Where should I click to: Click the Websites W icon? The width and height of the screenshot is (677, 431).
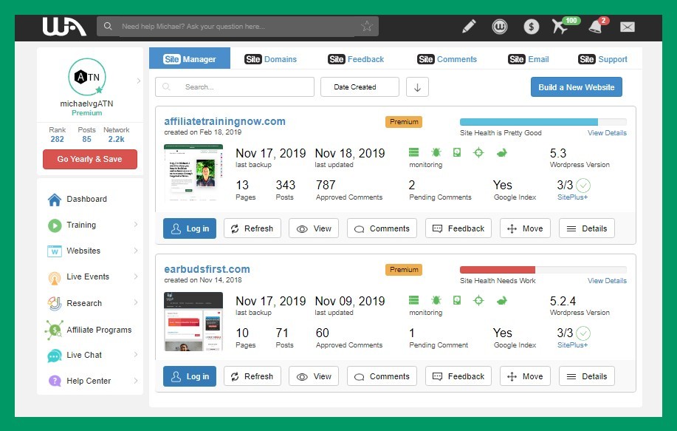coord(55,251)
